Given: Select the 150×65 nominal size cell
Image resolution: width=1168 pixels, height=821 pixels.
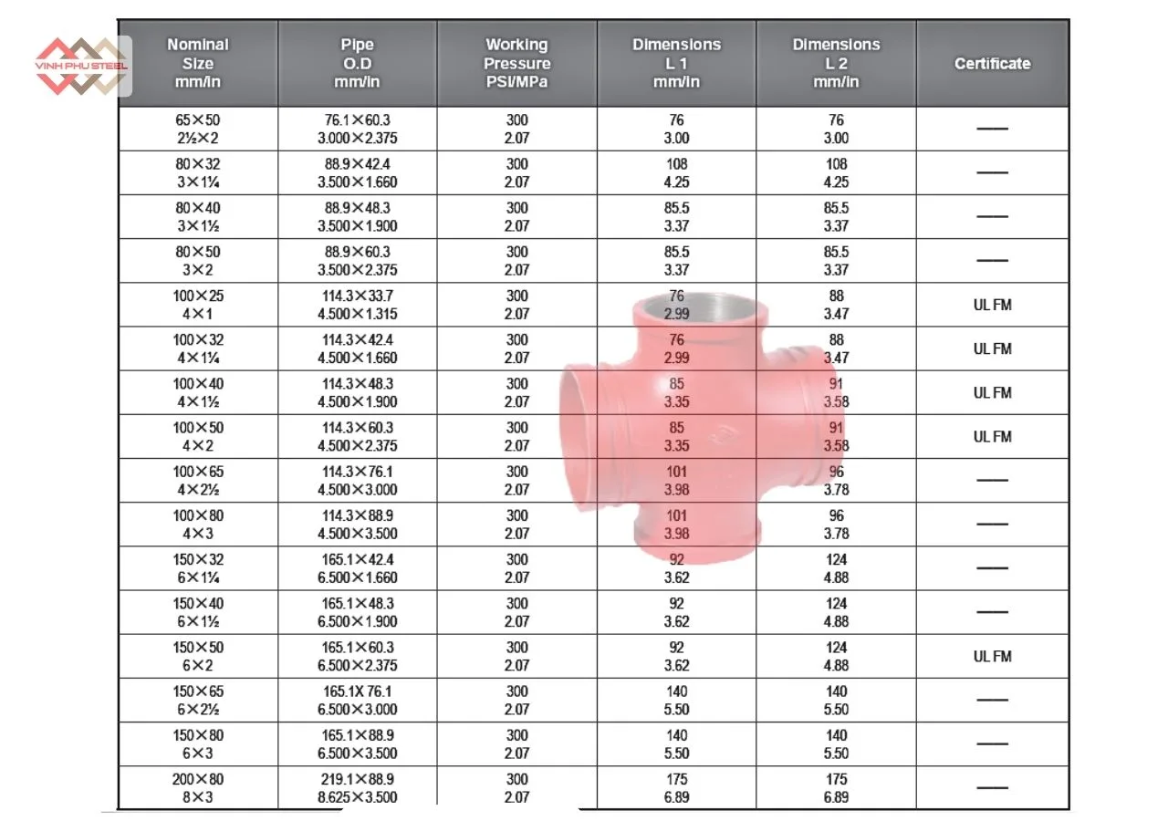Looking at the screenshot, I should [x=198, y=700].
